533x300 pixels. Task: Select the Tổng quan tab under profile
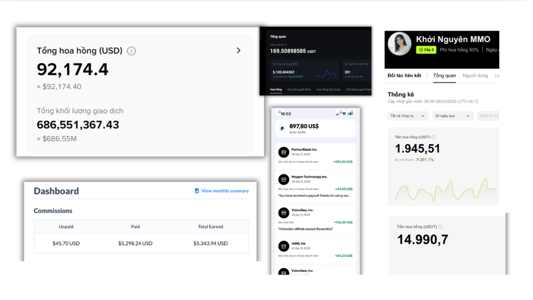tap(444, 76)
